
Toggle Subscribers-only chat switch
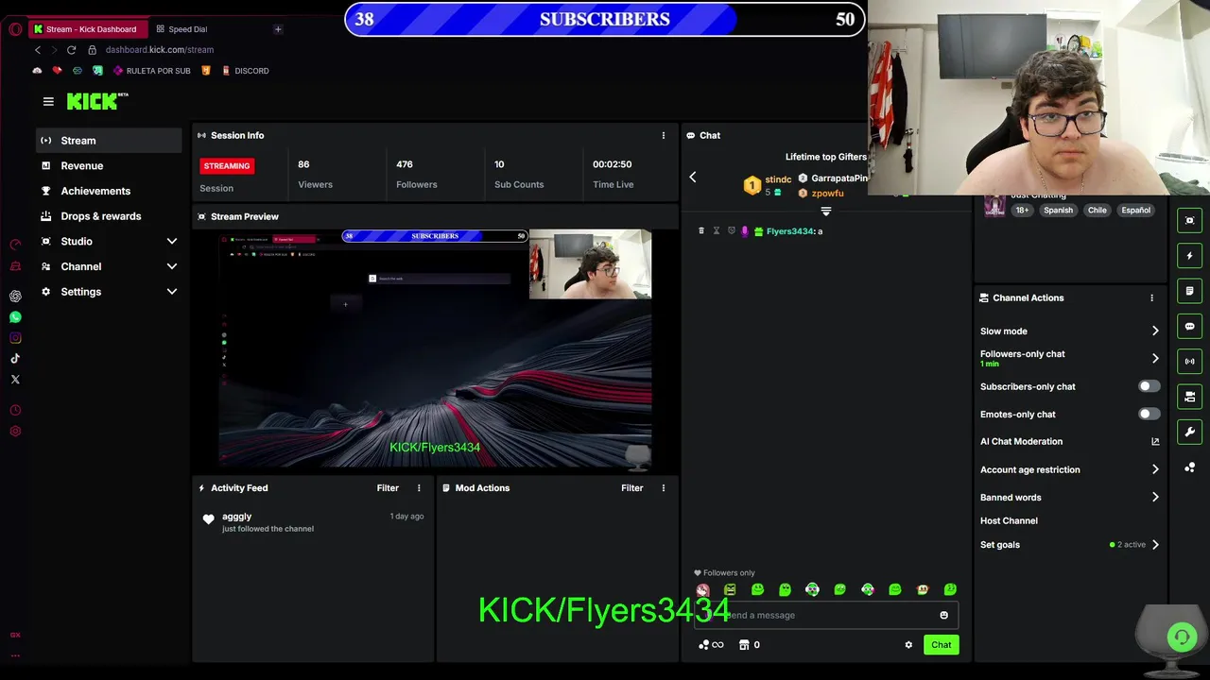tap(1149, 386)
